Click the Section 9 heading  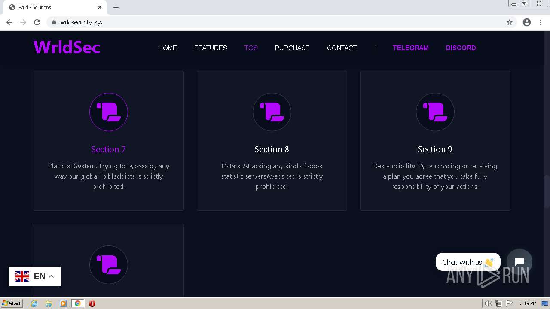[x=435, y=149]
